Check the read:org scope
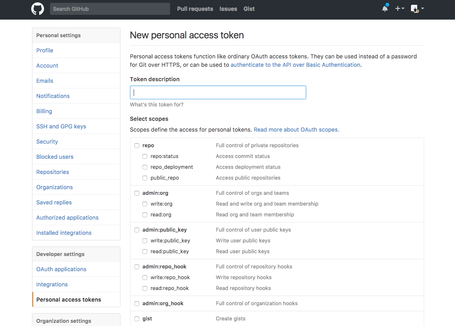 (145, 215)
